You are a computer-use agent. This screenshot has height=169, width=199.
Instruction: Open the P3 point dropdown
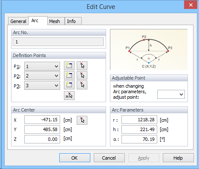[42, 86]
